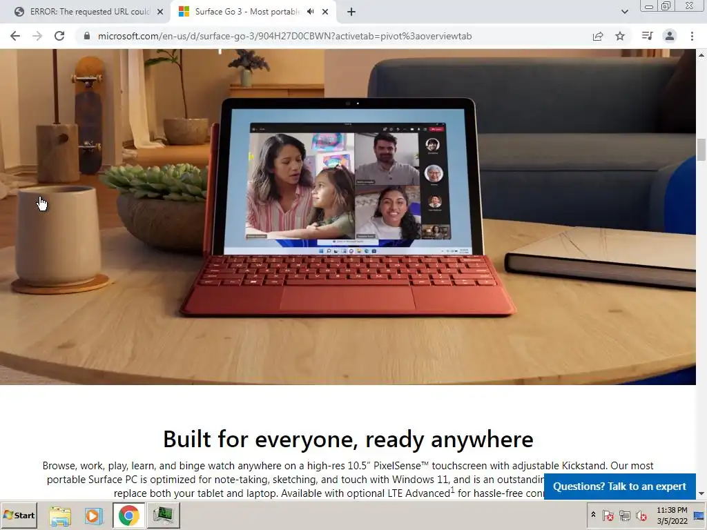Click the scrollbar down arrow
Image resolution: width=707 pixels, height=530 pixels.
coord(701,493)
